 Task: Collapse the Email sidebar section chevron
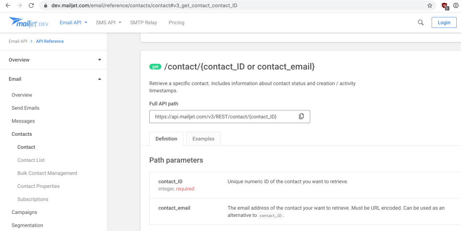click(99, 79)
